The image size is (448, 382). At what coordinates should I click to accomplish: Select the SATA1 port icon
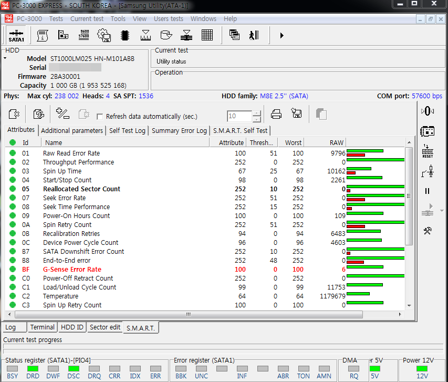tap(16, 35)
